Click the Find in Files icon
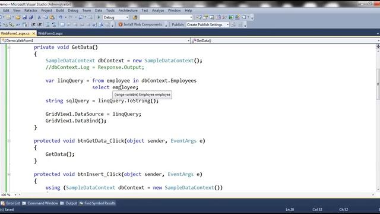The height and width of the screenshot is (214, 380). click(135, 17)
